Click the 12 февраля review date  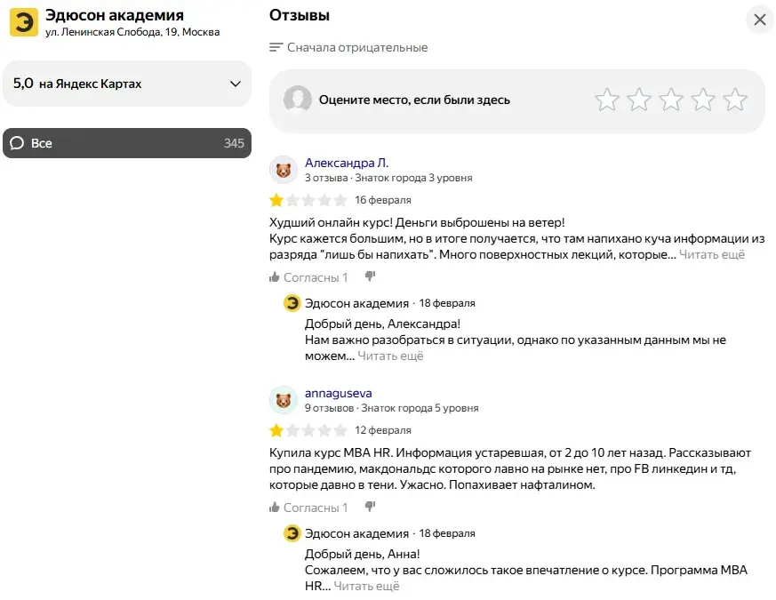click(x=382, y=430)
